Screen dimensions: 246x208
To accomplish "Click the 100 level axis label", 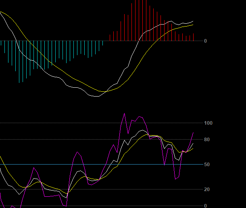I will pyautogui.click(x=208, y=123).
